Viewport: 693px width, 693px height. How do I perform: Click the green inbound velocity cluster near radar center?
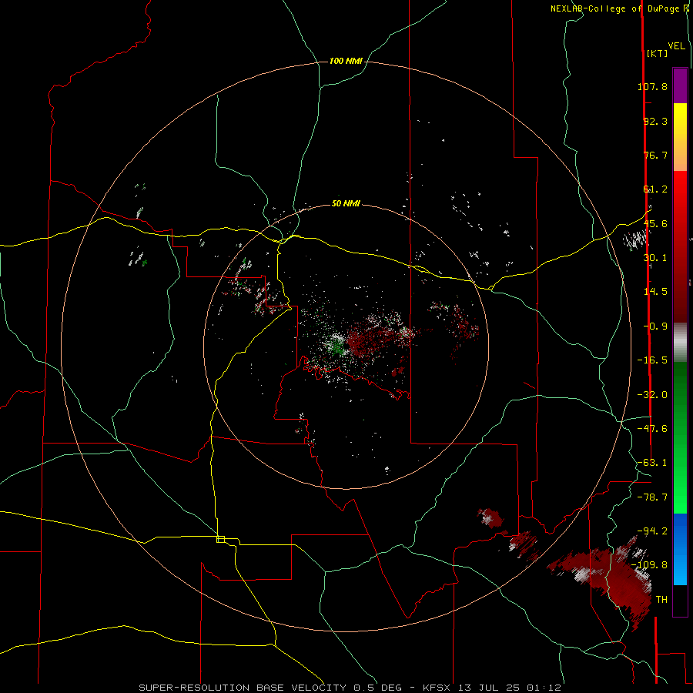click(x=338, y=346)
